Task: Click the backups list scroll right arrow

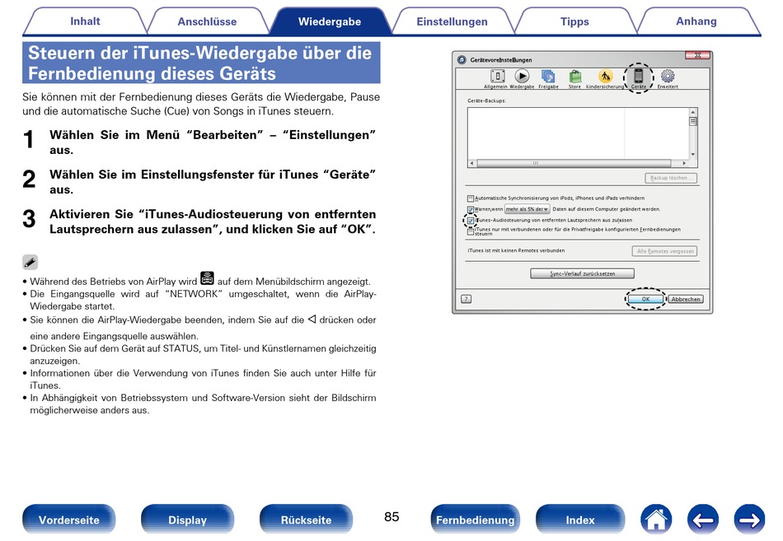Action: 684,163
